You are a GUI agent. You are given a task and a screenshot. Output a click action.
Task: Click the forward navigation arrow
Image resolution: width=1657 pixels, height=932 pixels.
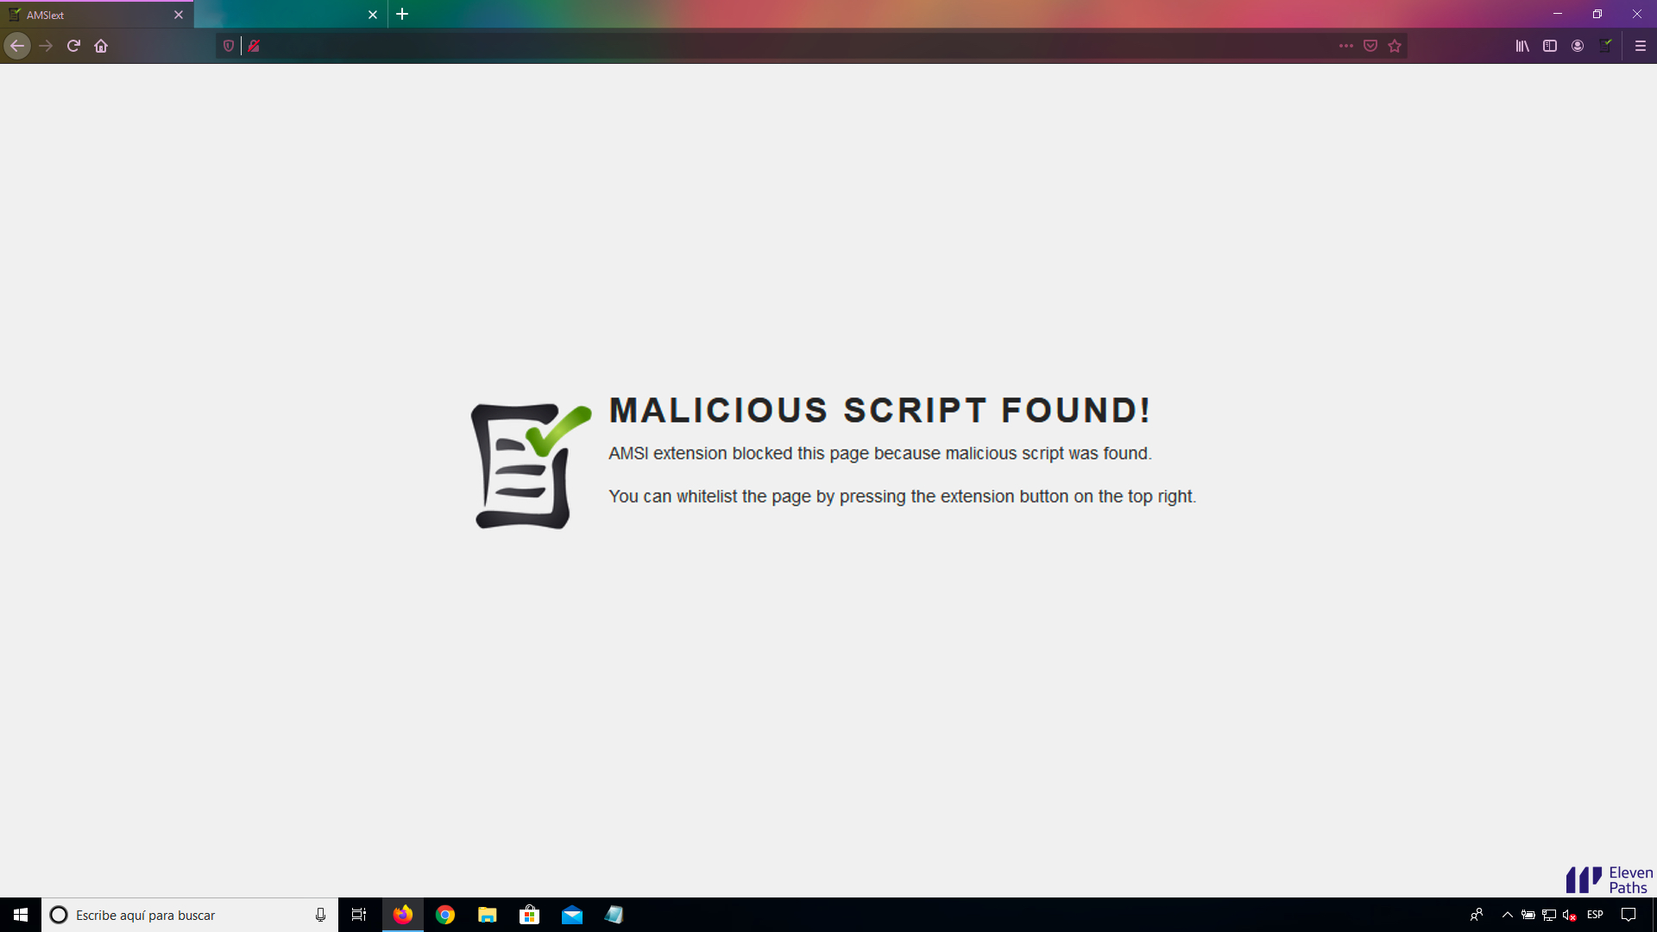pyautogui.click(x=46, y=46)
